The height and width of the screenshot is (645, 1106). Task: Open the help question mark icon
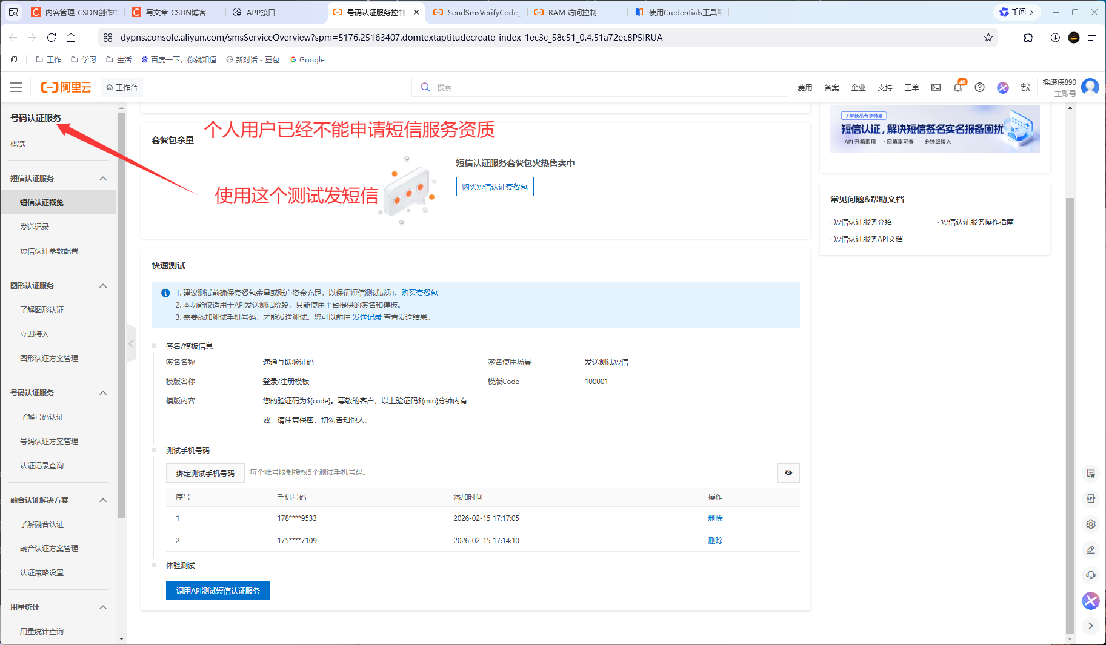[x=979, y=87]
